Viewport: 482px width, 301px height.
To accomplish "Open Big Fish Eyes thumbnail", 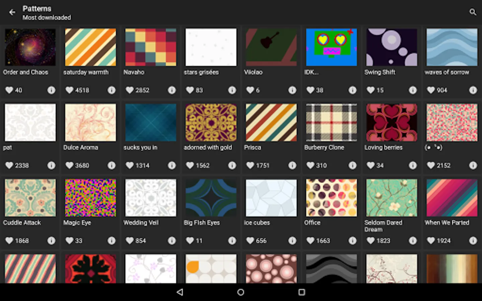I will click(x=211, y=198).
